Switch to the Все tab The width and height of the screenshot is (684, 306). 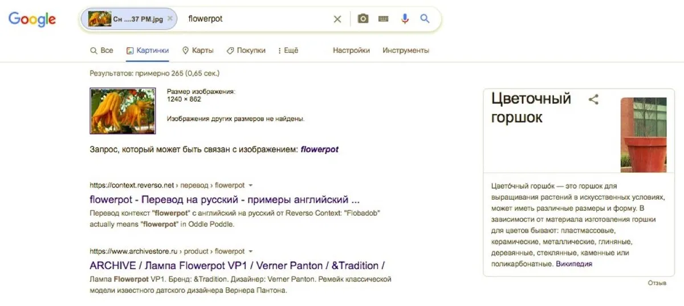tap(101, 50)
